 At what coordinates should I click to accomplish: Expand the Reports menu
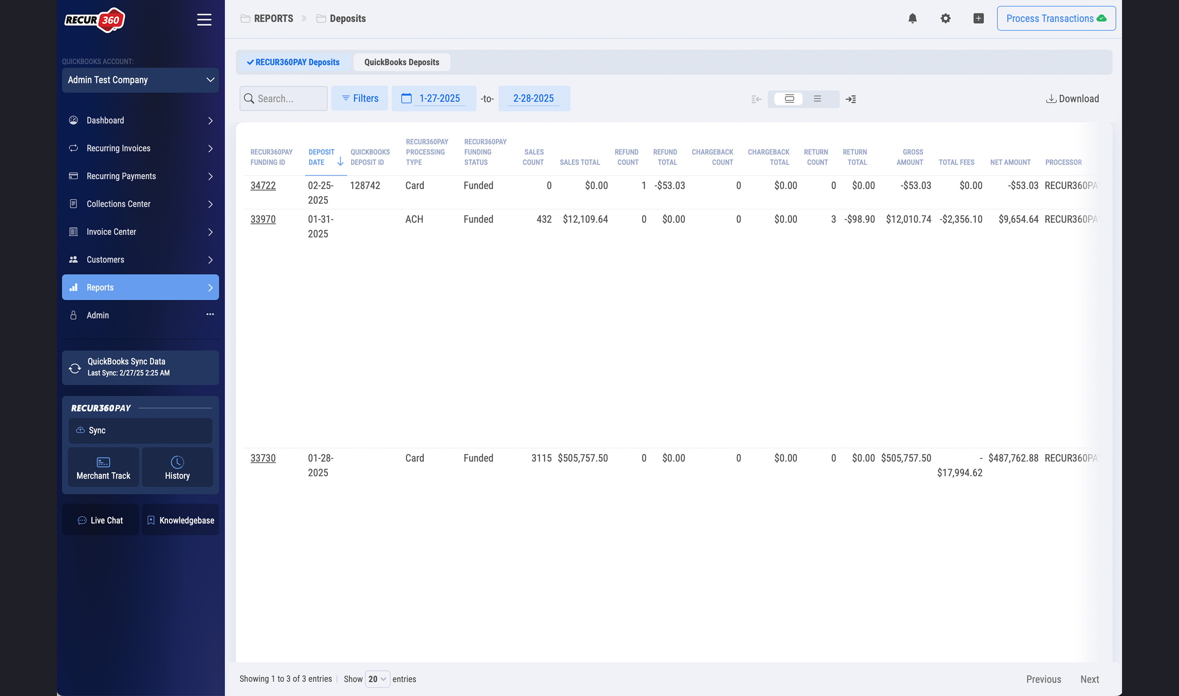[x=210, y=288]
